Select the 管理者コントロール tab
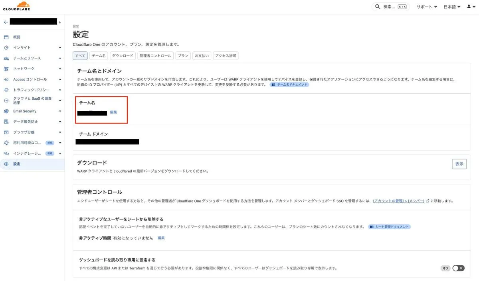 pyautogui.click(x=155, y=56)
